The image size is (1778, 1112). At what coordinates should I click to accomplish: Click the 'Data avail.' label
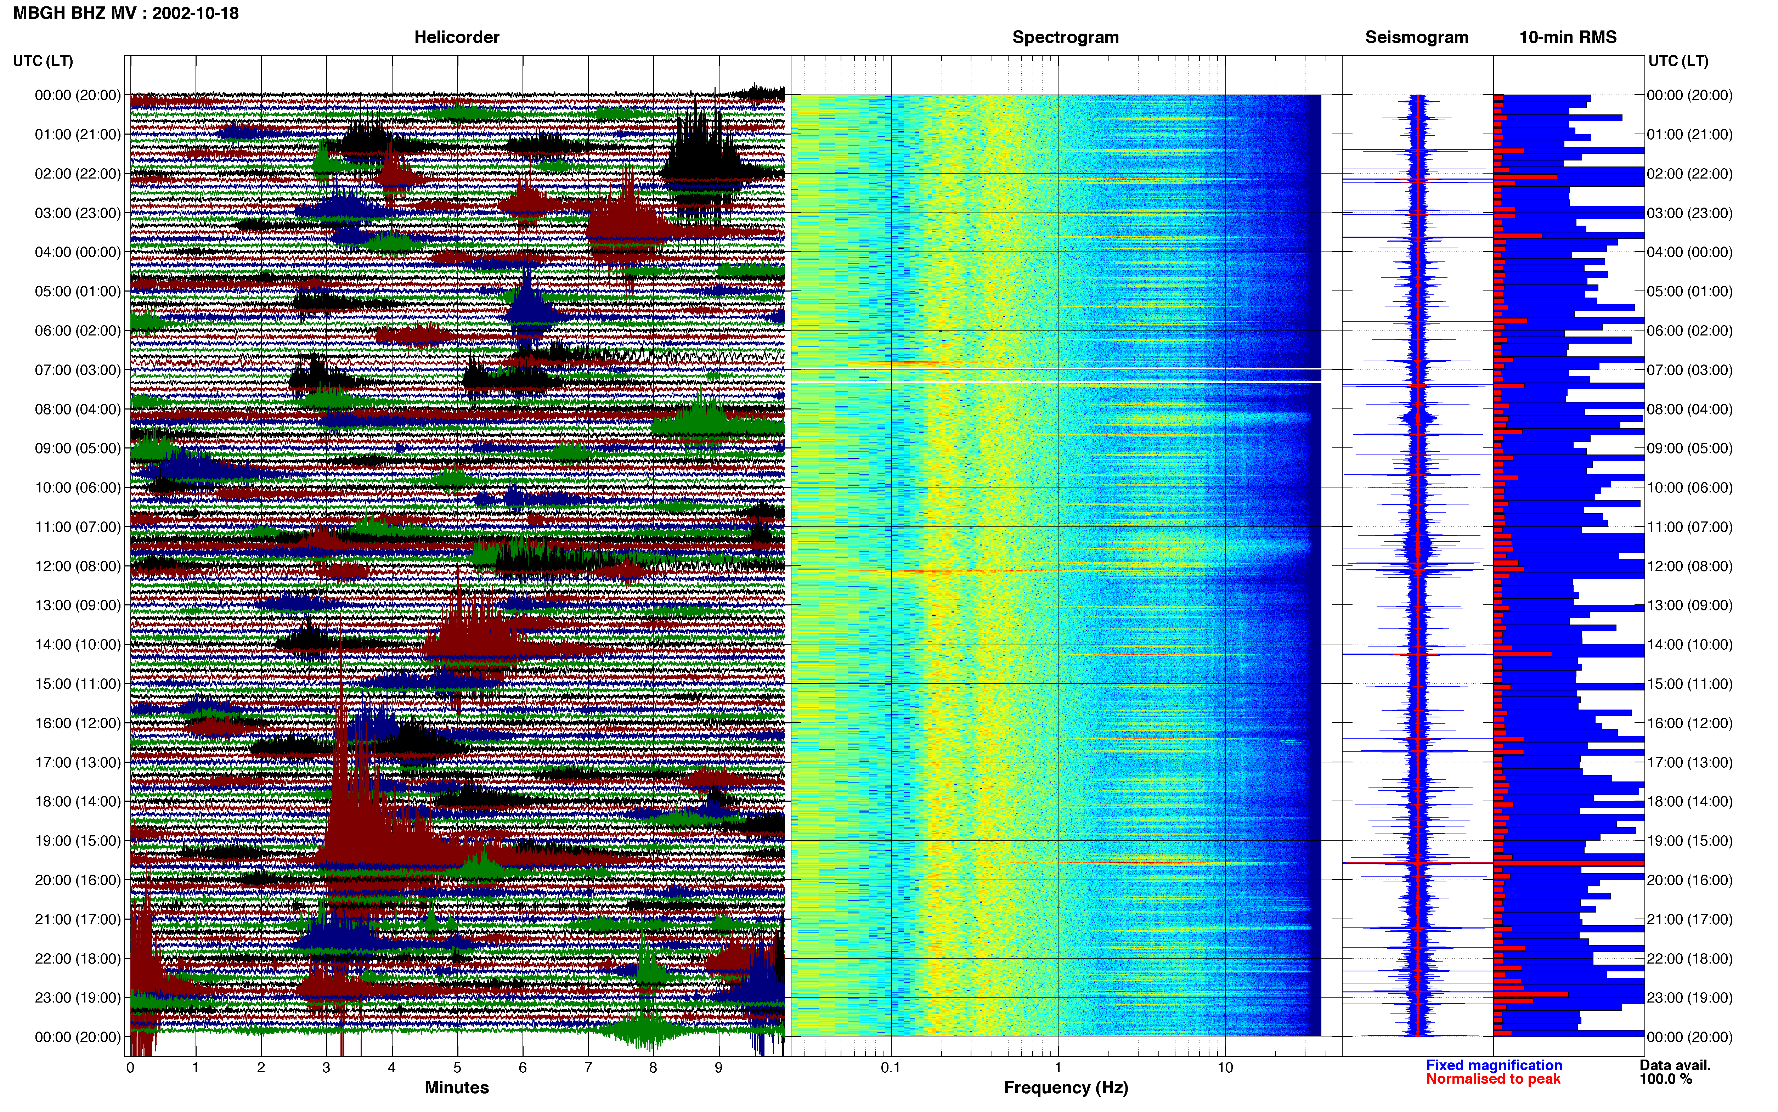pos(1674,1065)
